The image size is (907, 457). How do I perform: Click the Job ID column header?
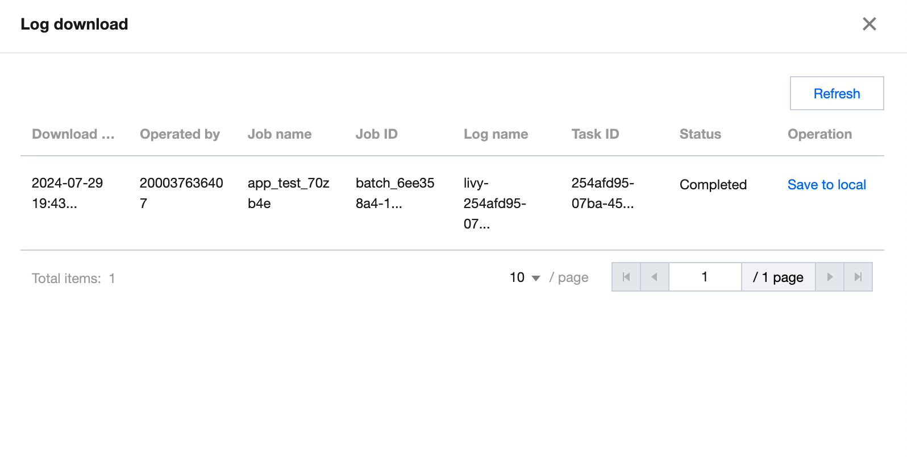(376, 134)
